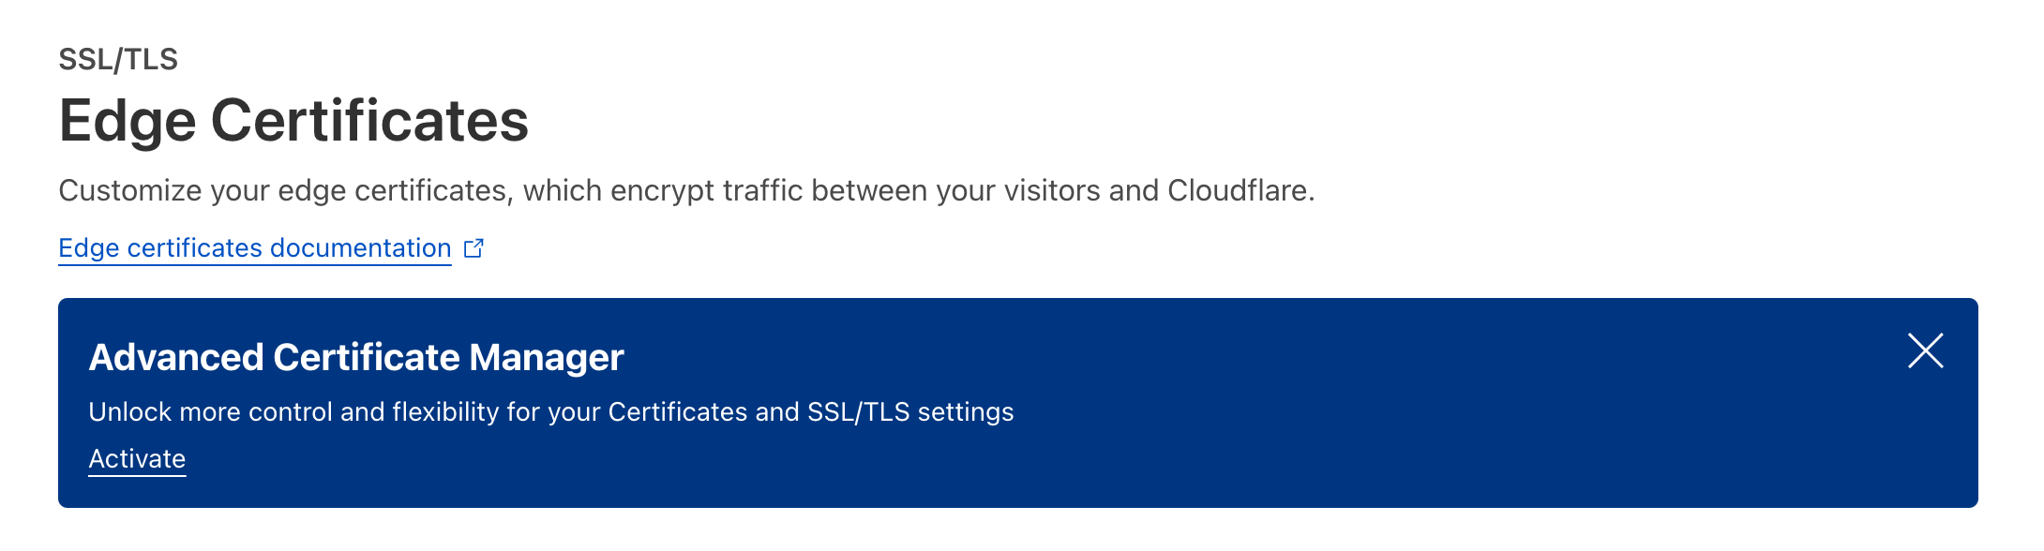Click the word settings in the banner text
Viewport: 2044px width, 551px height.
coord(965,412)
